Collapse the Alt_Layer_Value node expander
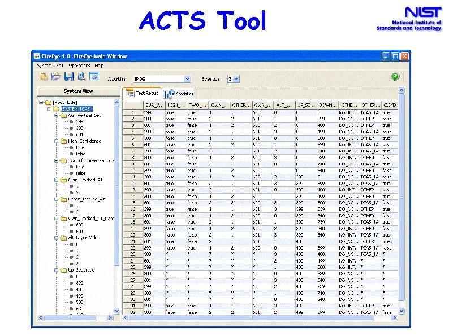 (x=57, y=238)
